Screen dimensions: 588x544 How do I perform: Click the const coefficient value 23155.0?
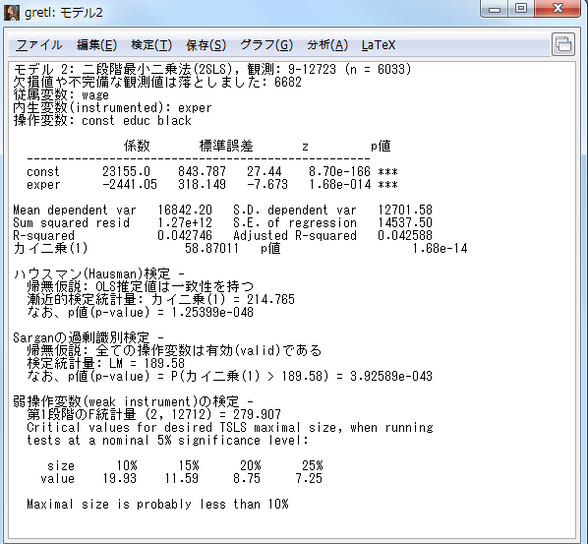click(126, 172)
